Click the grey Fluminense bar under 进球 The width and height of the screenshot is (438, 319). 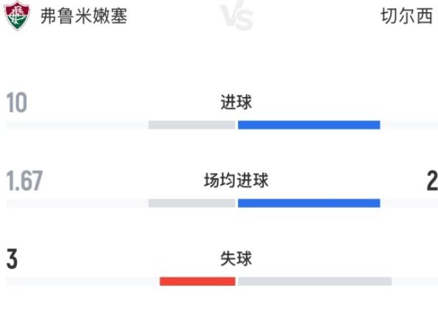(192, 125)
